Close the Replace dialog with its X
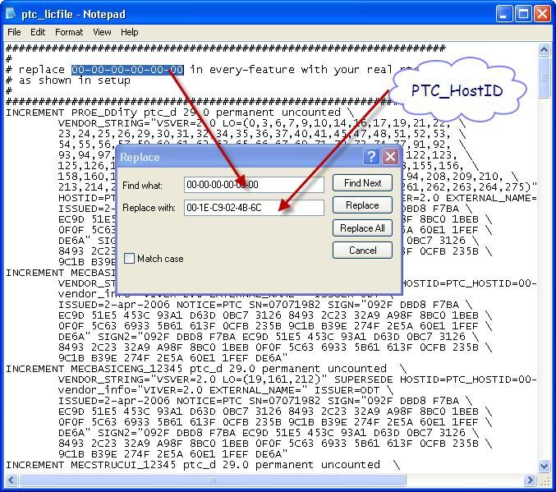 pos(390,156)
